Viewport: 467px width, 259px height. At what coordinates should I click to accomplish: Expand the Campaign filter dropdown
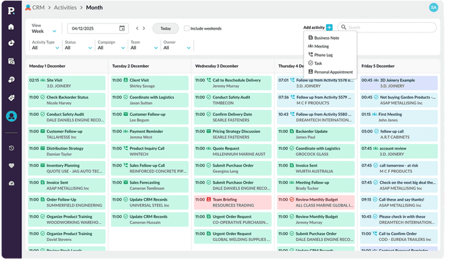tap(111, 47)
